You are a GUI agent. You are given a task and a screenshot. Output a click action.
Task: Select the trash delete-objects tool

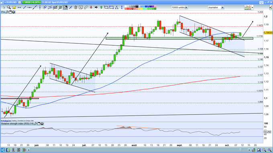click(x=75, y=8)
